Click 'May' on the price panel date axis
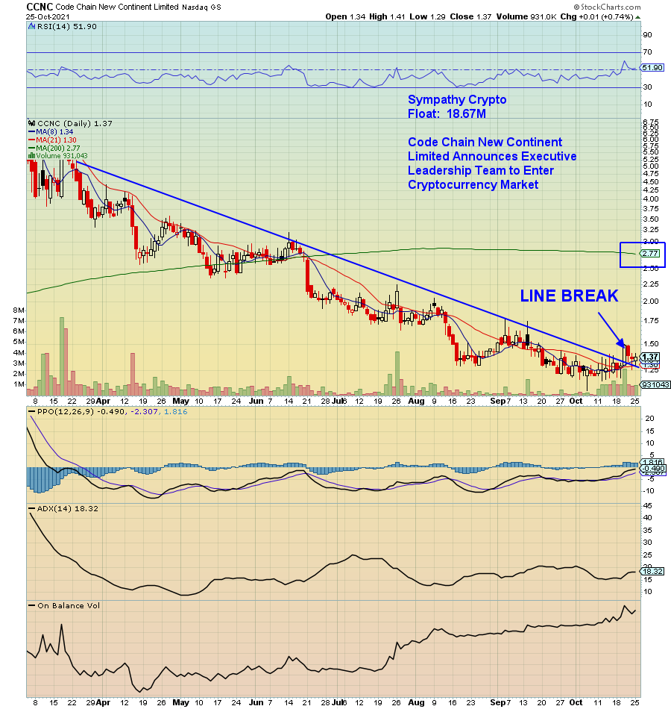The height and width of the screenshot is (709, 671). pos(180,401)
